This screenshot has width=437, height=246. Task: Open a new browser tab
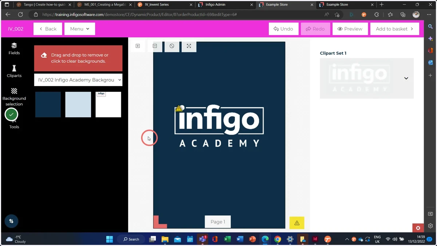point(382,5)
